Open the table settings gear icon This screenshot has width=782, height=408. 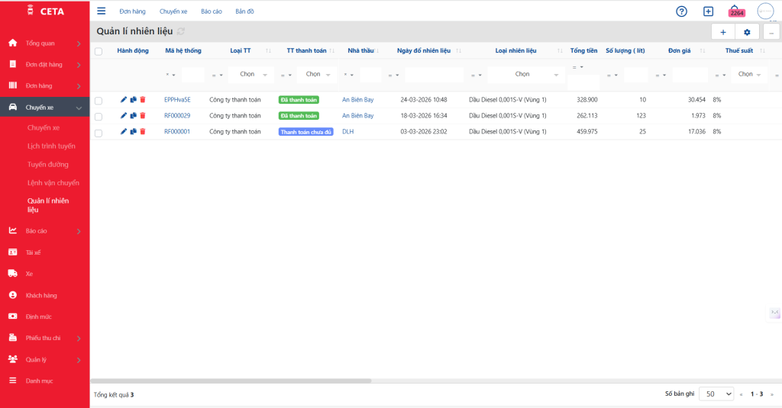pos(747,32)
